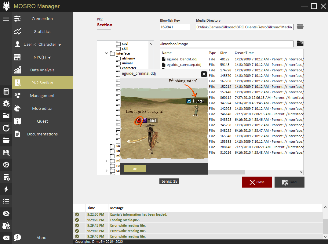Browse media directory with folder icon
Viewport: 328px width, 244px height.
300,27
